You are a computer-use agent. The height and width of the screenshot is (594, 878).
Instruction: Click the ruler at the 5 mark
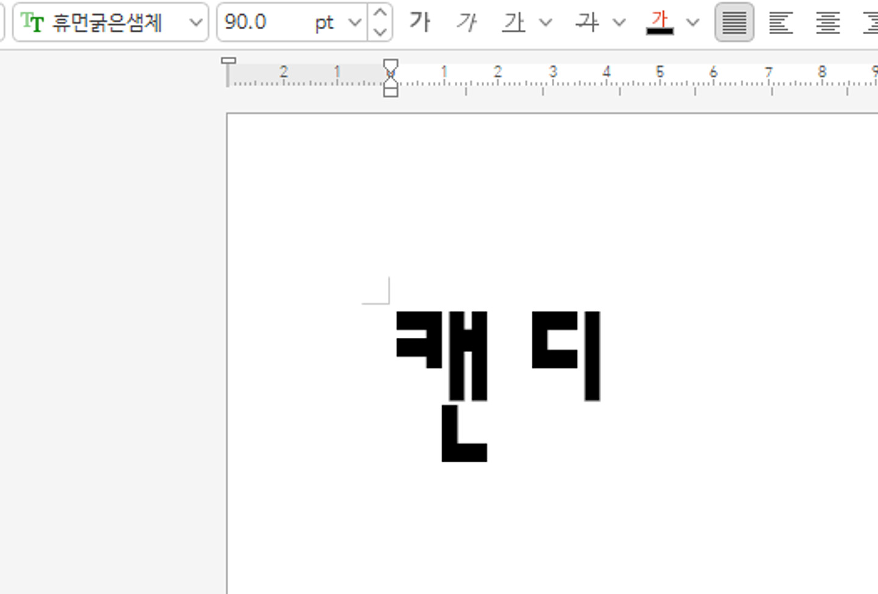click(660, 76)
